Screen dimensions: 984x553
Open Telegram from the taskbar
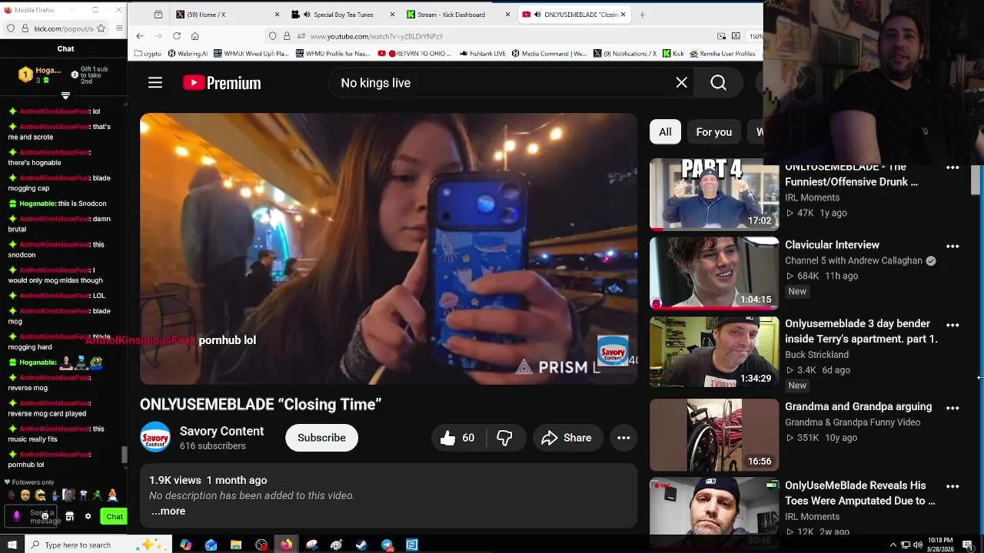[x=387, y=545]
